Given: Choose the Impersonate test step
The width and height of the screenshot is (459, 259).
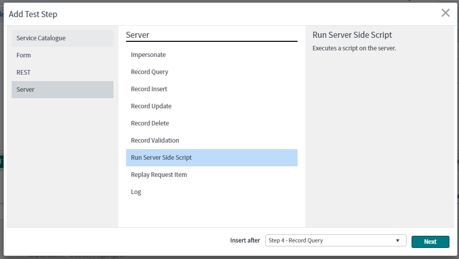Looking at the screenshot, I should 212,54.
